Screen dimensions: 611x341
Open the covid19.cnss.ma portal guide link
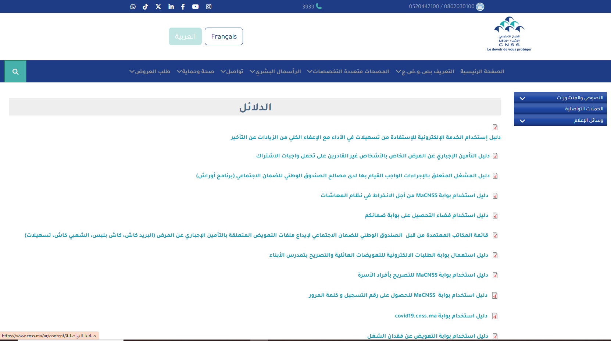point(441,316)
